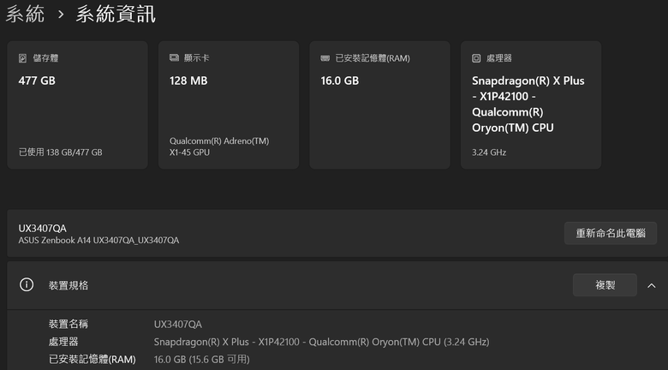Click the processor chip icon
Screen dimensions: 668x370
[x=476, y=58]
